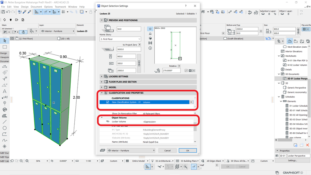Toggle the Relative angle arrow button
311x175 pixels.
coord(179,66)
